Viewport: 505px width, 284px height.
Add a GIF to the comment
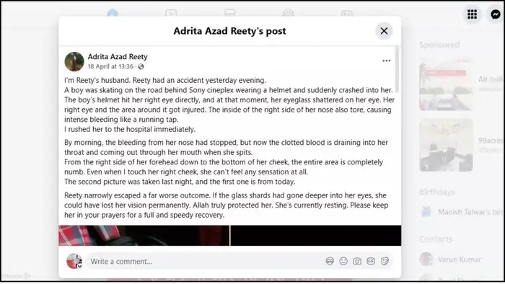[371, 261]
